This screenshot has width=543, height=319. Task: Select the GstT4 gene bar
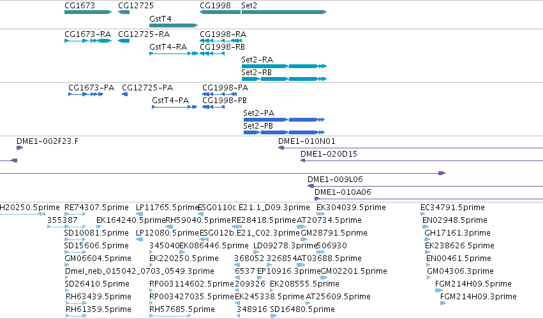click(x=174, y=25)
